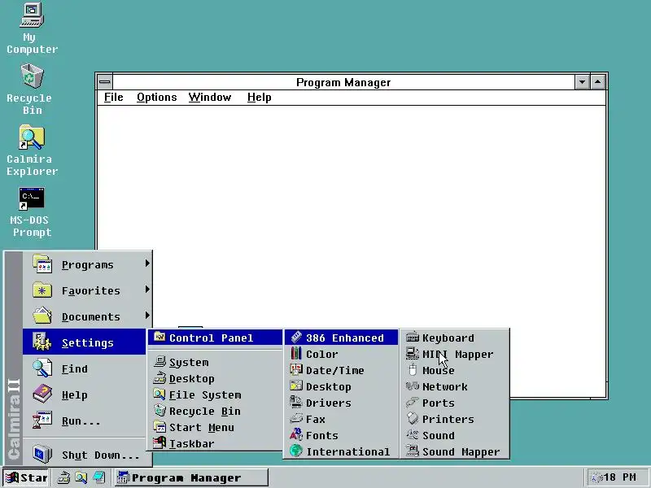The width and height of the screenshot is (651, 488).
Task: Click the Settings gear icon
Action: 42,342
